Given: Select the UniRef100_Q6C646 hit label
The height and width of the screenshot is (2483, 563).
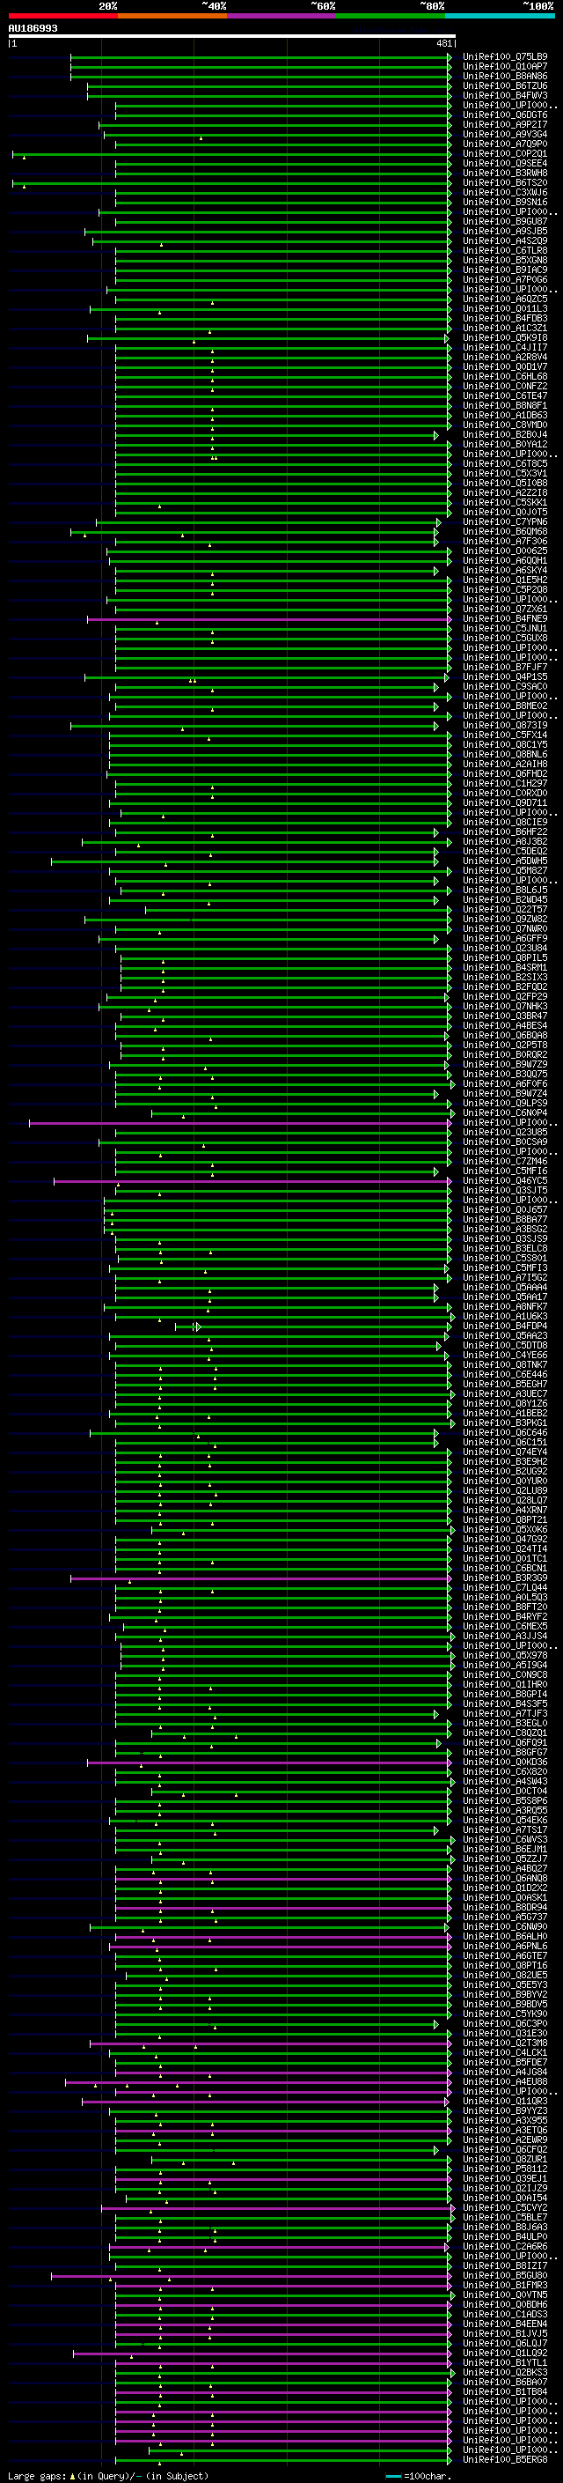Looking at the screenshot, I should coord(505,1432).
